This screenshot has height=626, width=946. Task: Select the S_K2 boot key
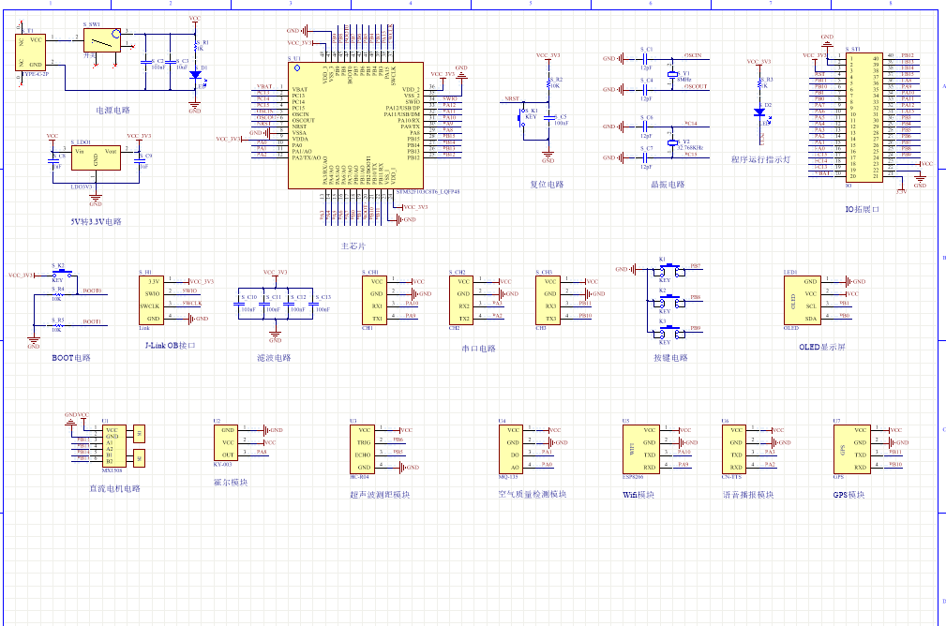point(62,274)
